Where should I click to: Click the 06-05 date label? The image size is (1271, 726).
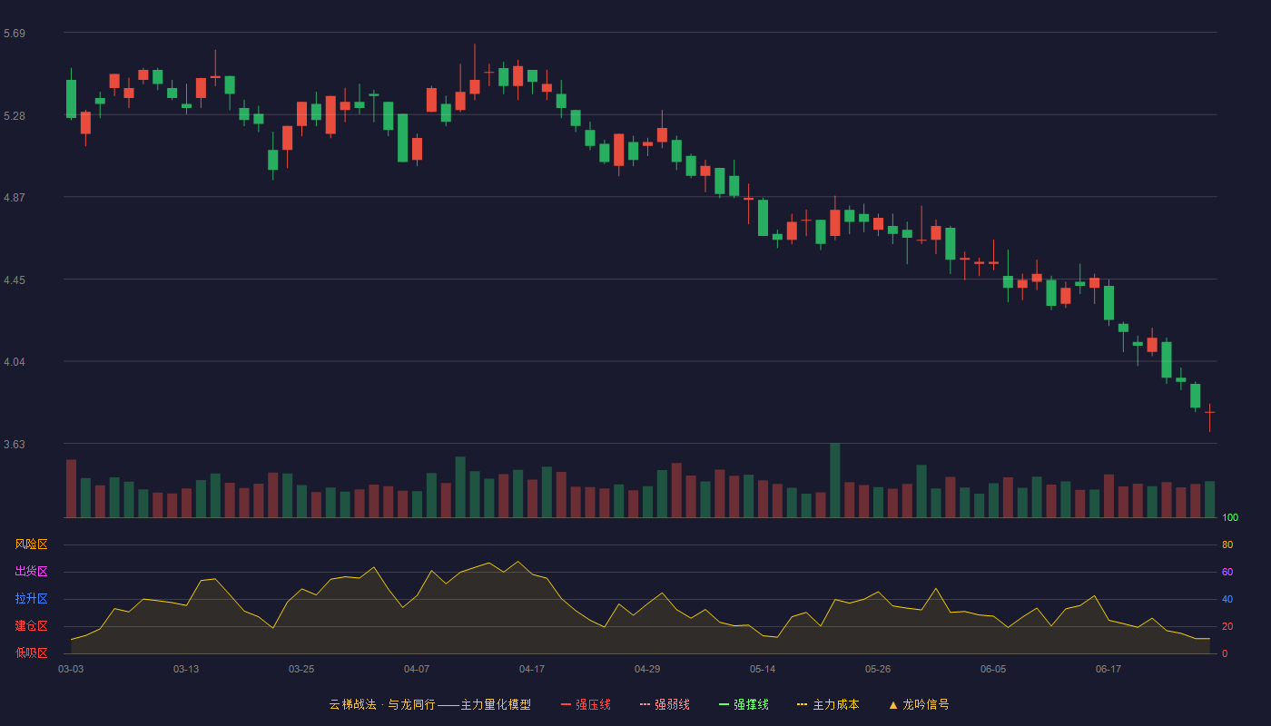[x=993, y=669]
